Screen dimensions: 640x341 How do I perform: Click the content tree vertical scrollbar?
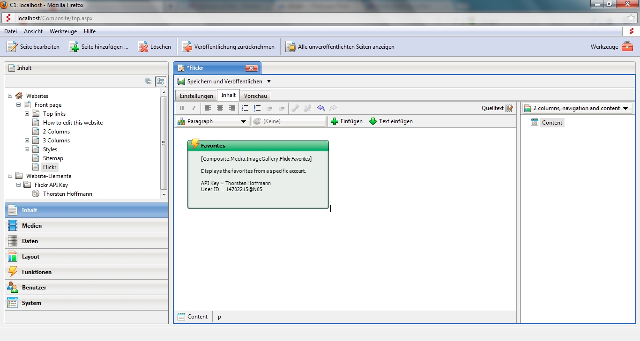point(164,143)
